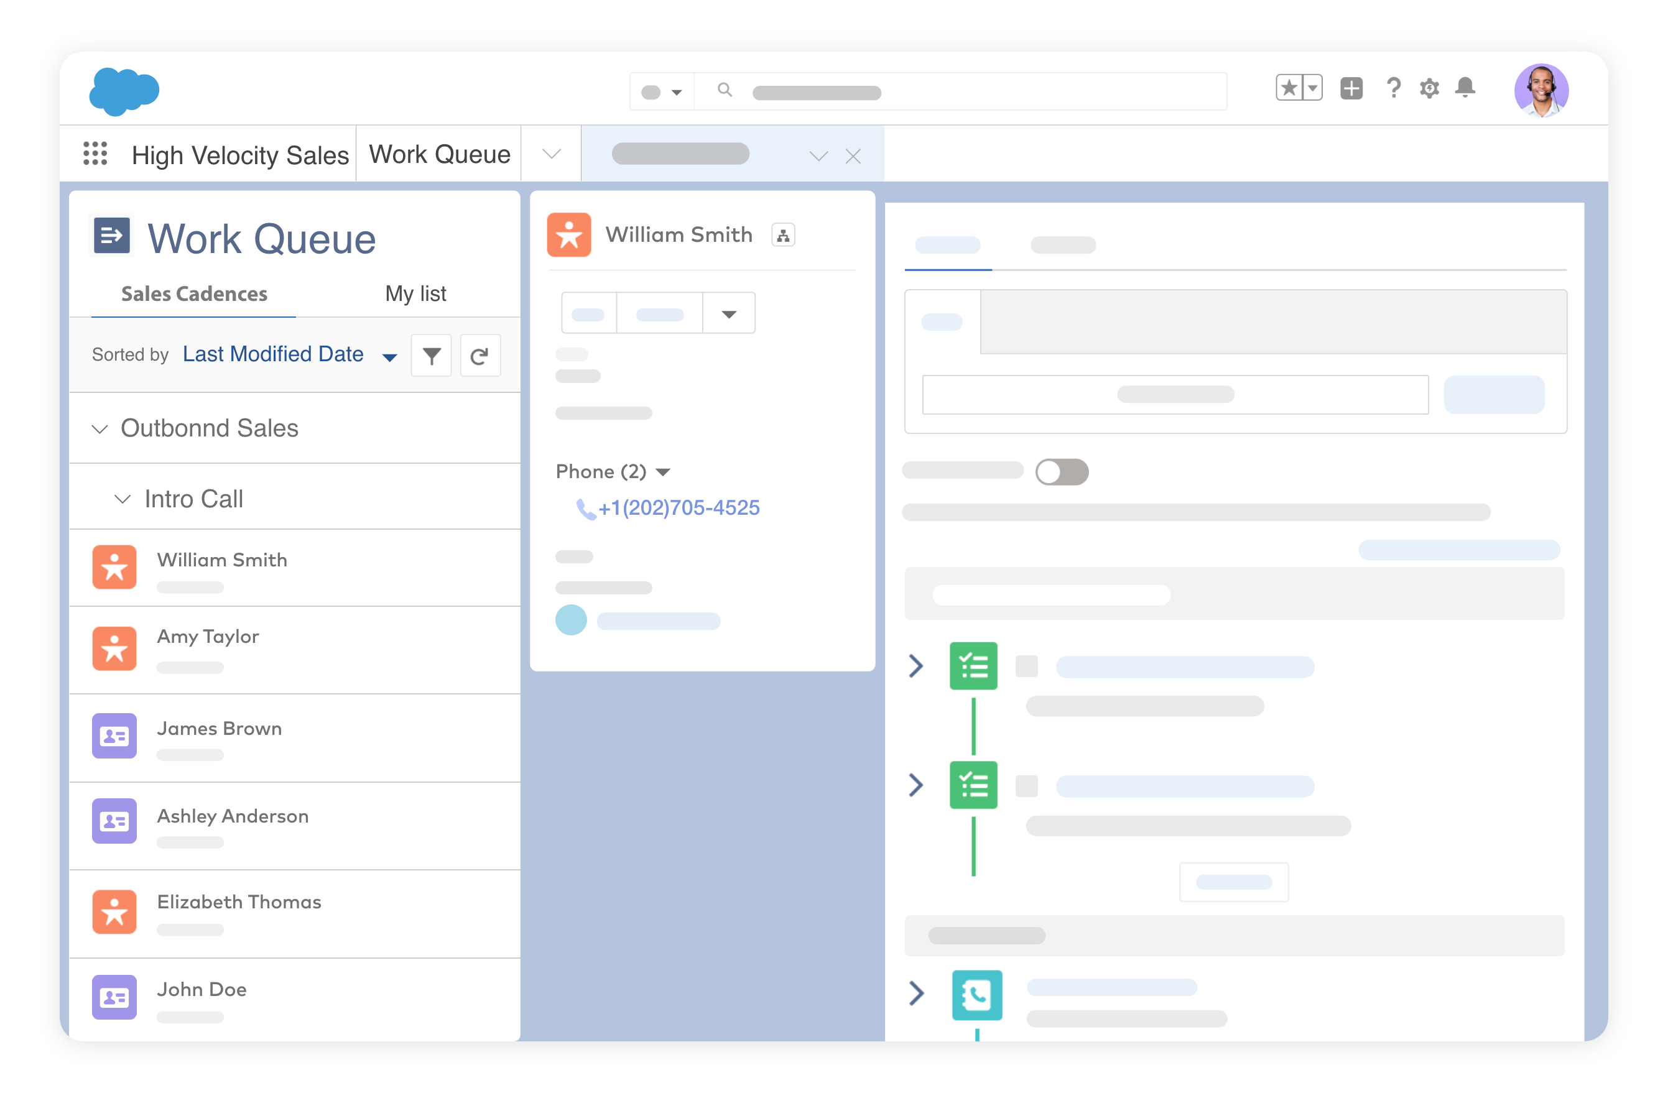
Task: Click the global actions plus icon
Action: point(1351,88)
